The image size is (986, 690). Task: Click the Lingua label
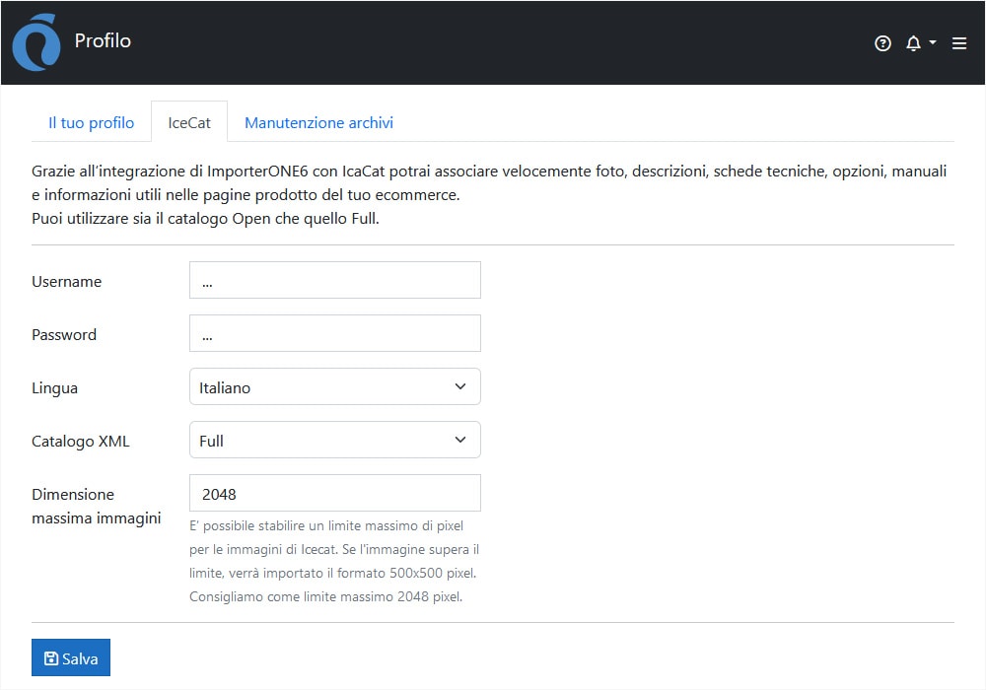(x=54, y=388)
